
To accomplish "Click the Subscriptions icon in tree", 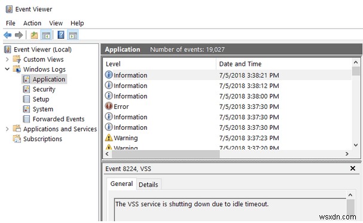I will [17, 139].
